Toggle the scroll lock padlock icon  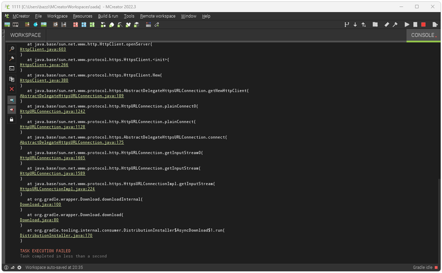12,119
